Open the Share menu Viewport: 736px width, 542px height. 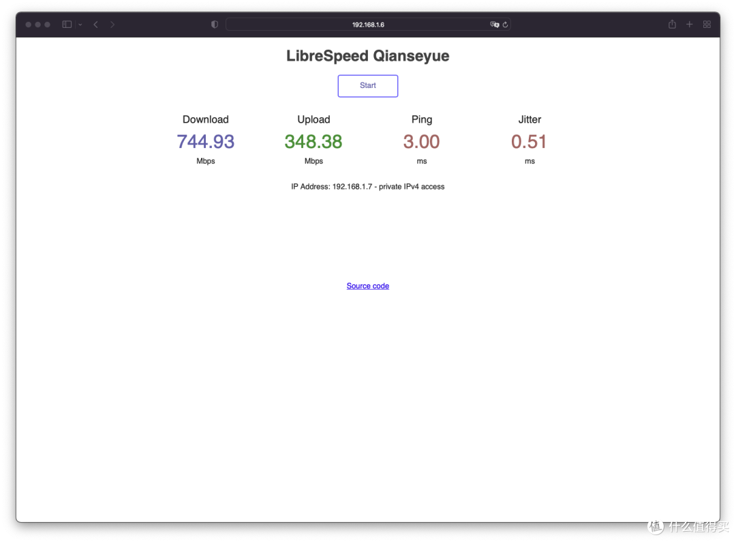click(x=672, y=25)
